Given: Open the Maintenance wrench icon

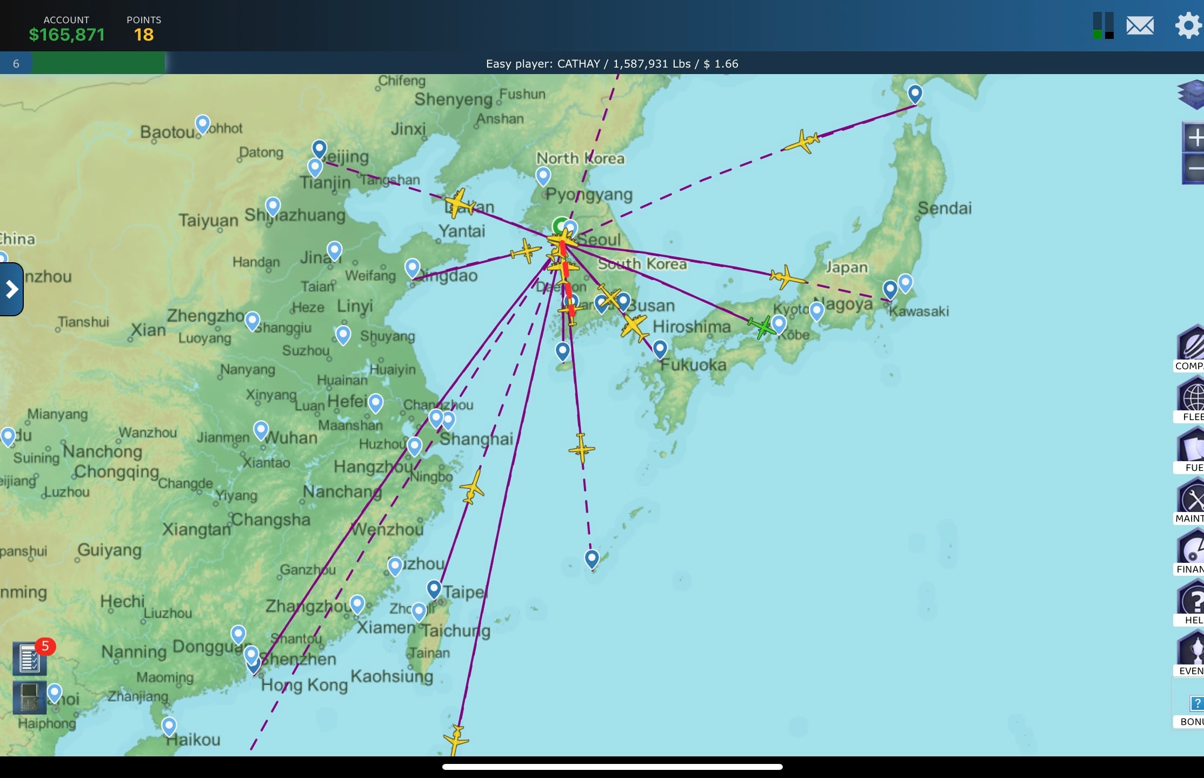Looking at the screenshot, I should pos(1190,500).
